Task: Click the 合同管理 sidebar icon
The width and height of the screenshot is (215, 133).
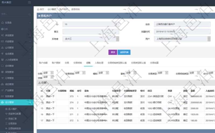Action: point(2,66)
